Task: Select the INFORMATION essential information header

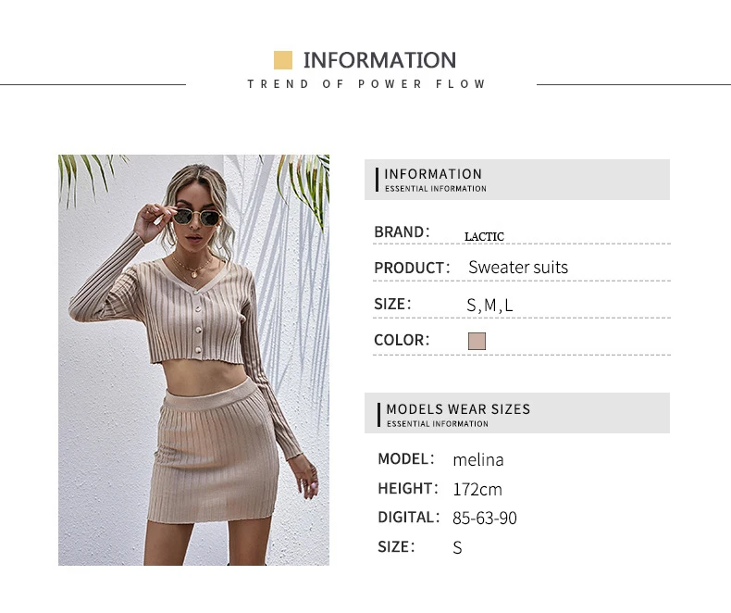Action: tap(517, 180)
